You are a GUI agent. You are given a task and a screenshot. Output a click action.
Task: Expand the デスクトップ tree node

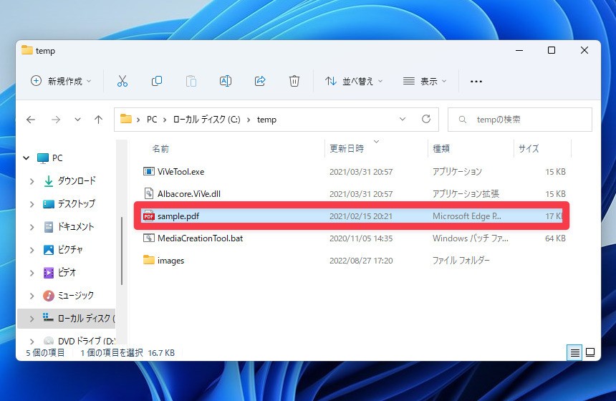pos(32,204)
